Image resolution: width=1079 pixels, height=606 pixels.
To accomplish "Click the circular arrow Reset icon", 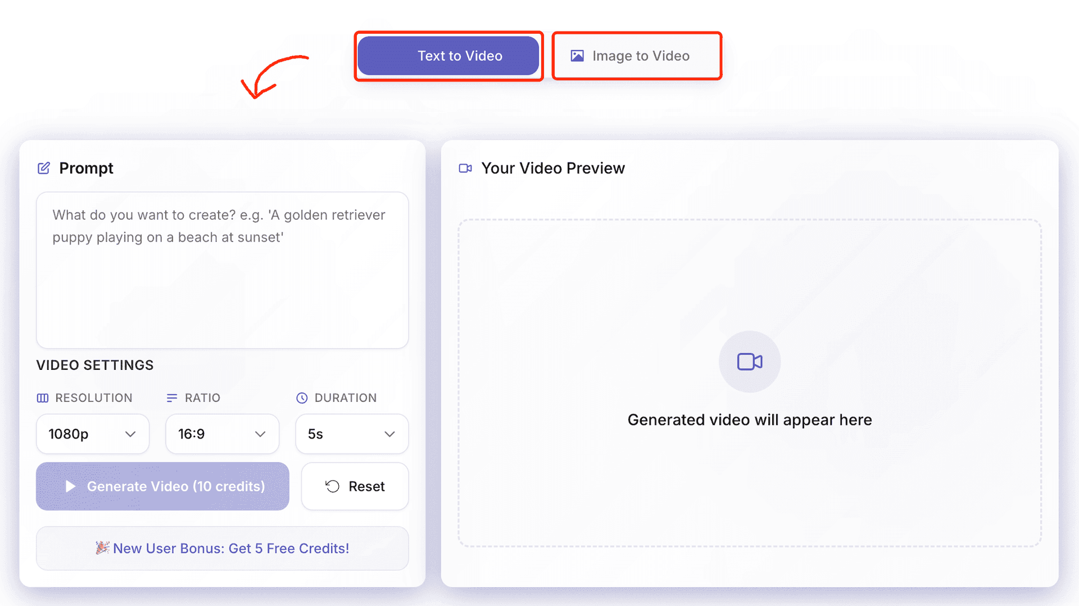I will point(333,486).
